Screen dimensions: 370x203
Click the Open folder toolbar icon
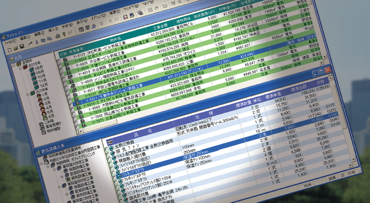point(16,48)
